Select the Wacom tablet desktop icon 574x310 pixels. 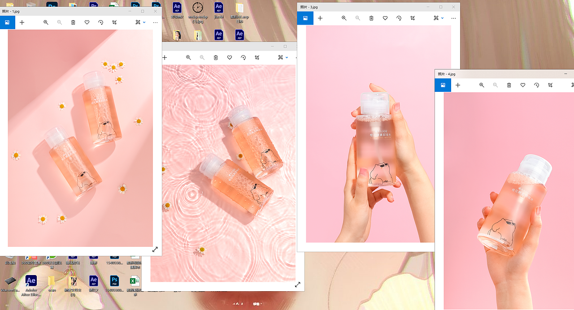click(10, 284)
